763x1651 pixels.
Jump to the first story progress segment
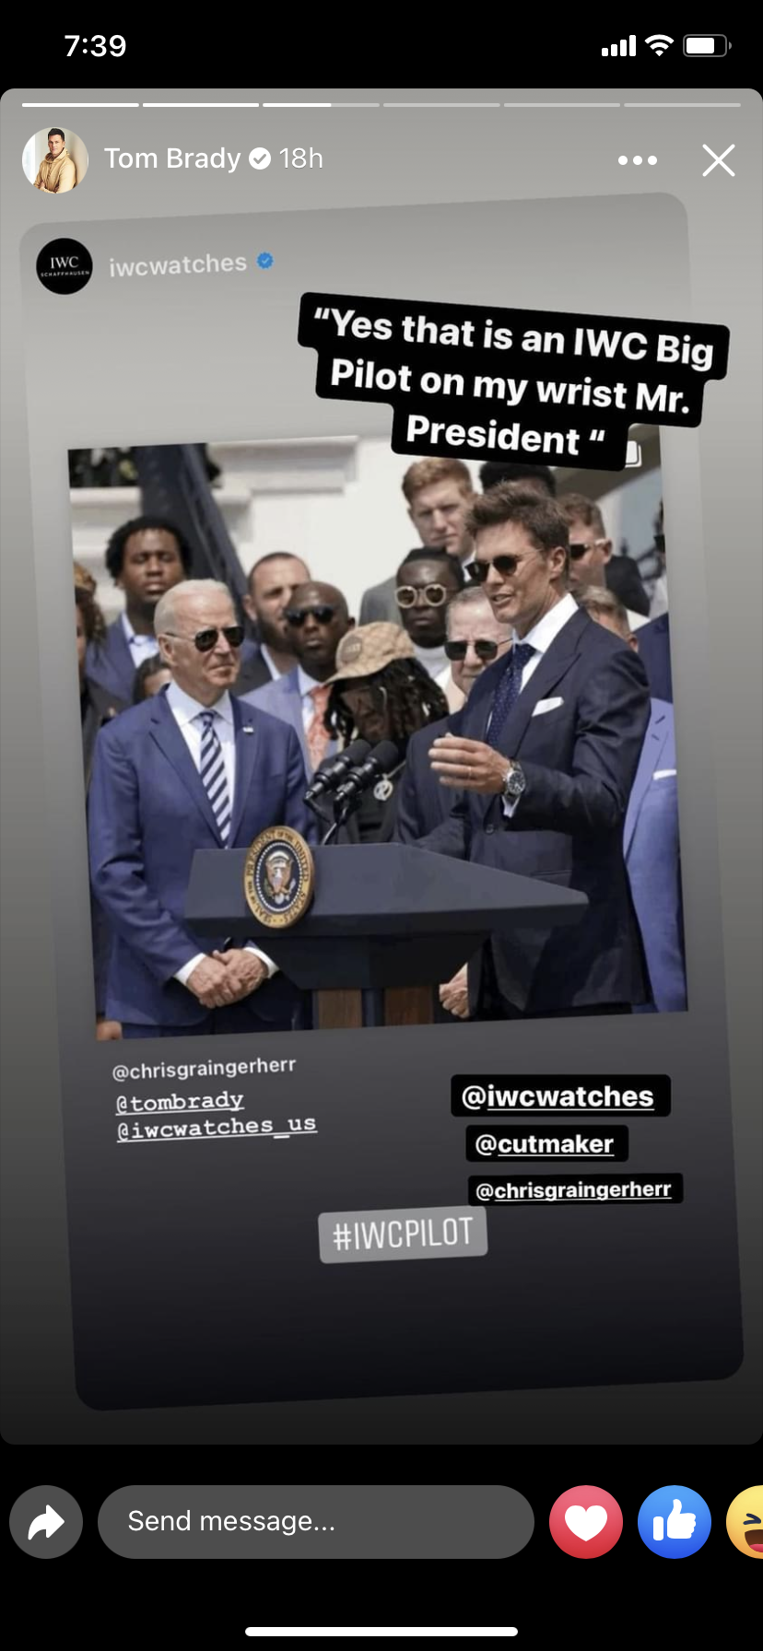pyautogui.click(x=80, y=105)
